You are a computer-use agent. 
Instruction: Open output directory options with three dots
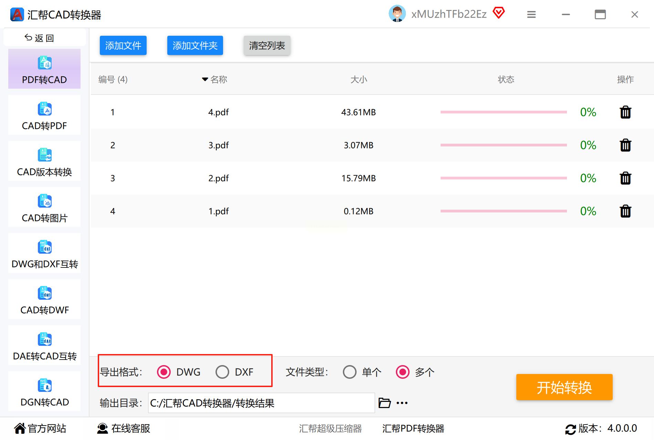coord(402,403)
